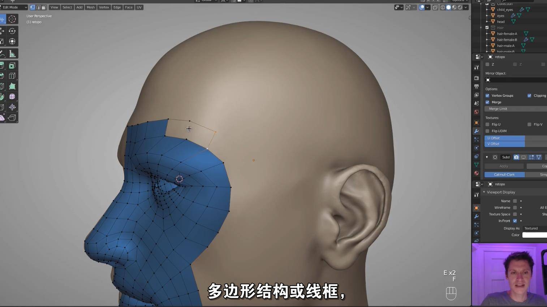The height and width of the screenshot is (307, 547).
Task: Switch to edge select mode
Action: point(38,7)
